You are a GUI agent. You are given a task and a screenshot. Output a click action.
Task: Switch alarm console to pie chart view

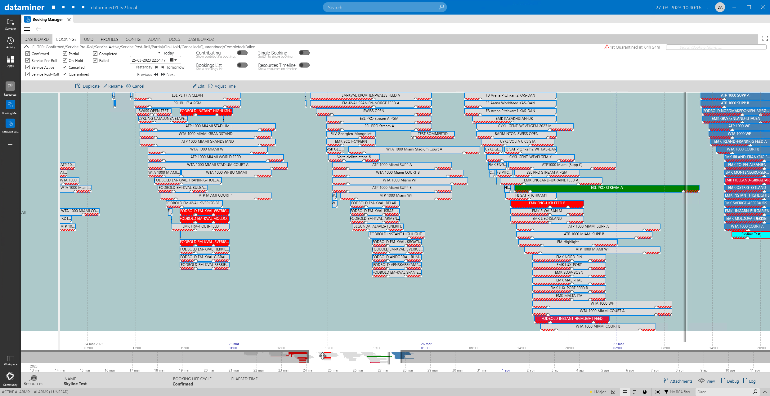click(x=645, y=392)
